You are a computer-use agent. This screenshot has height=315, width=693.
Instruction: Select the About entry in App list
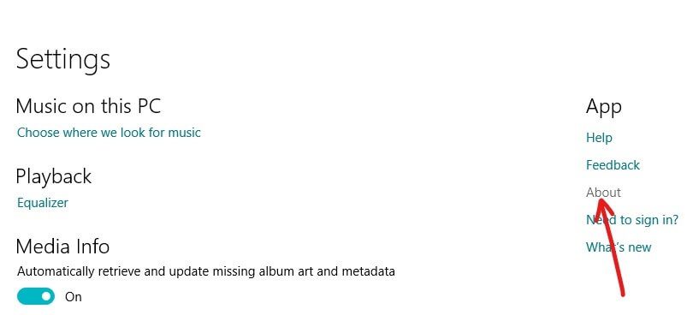[x=603, y=193]
